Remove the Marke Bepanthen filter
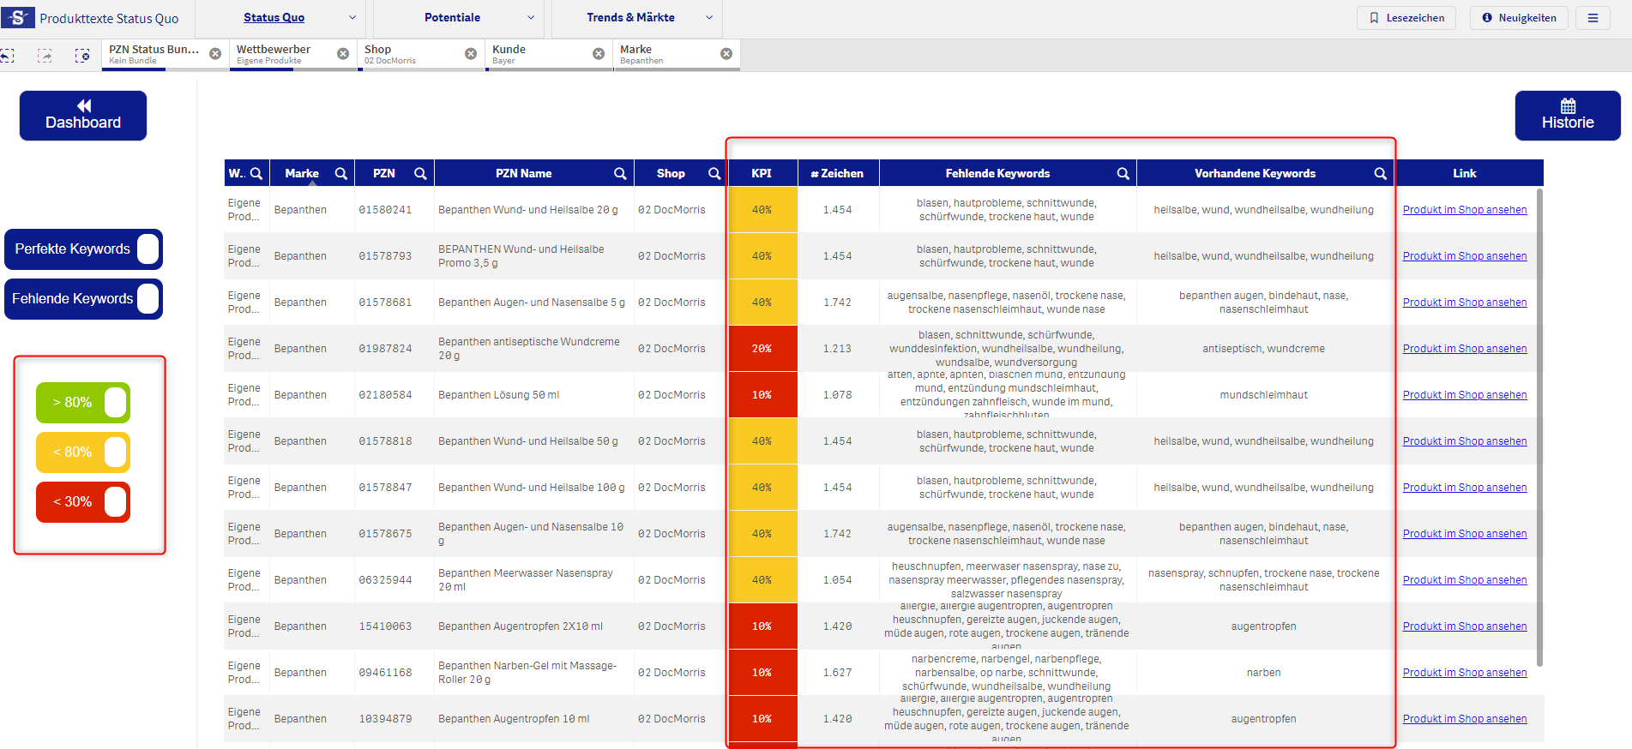The height and width of the screenshot is (749, 1632). [x=726, y=54]
